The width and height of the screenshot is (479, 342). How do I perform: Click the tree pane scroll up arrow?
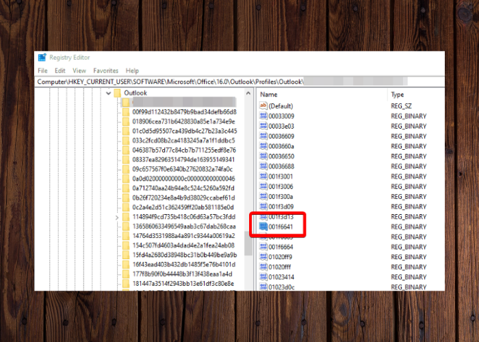coord(248,93)
